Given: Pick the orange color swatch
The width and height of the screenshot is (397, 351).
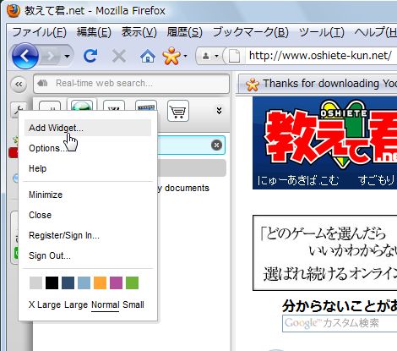Looking at the screenshot, I should 100,282.
